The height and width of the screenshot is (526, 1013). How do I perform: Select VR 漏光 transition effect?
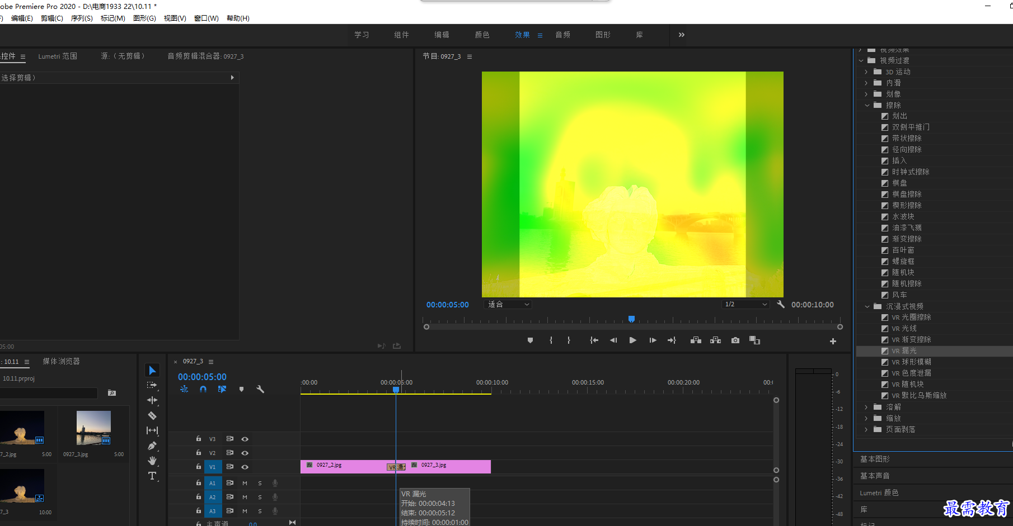pyautogui.click(x=904, y=351)
